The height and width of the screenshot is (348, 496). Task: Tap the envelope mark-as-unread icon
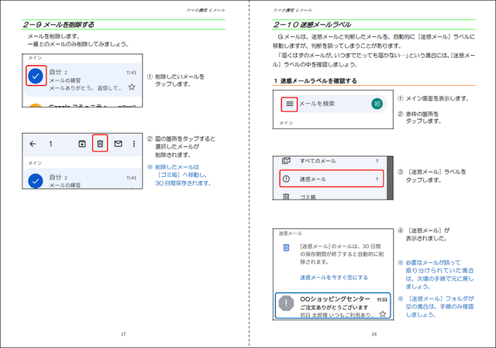pyautogui.click(x=118, y=144)
